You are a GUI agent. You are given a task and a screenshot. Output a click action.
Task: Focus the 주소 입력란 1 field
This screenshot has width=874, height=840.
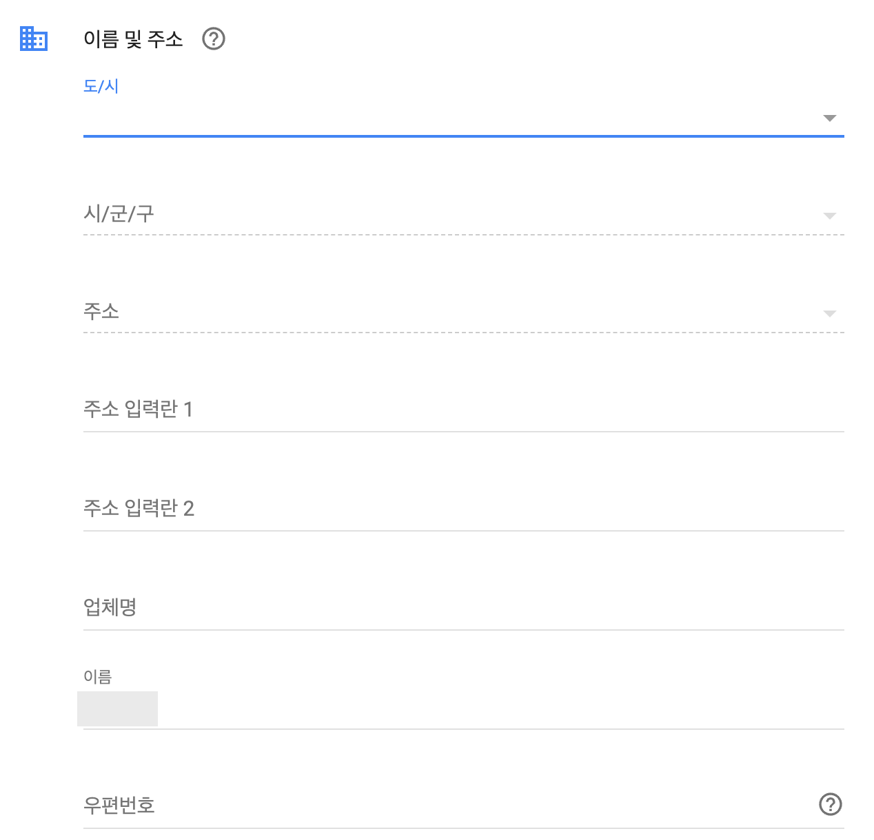point(464,410)
